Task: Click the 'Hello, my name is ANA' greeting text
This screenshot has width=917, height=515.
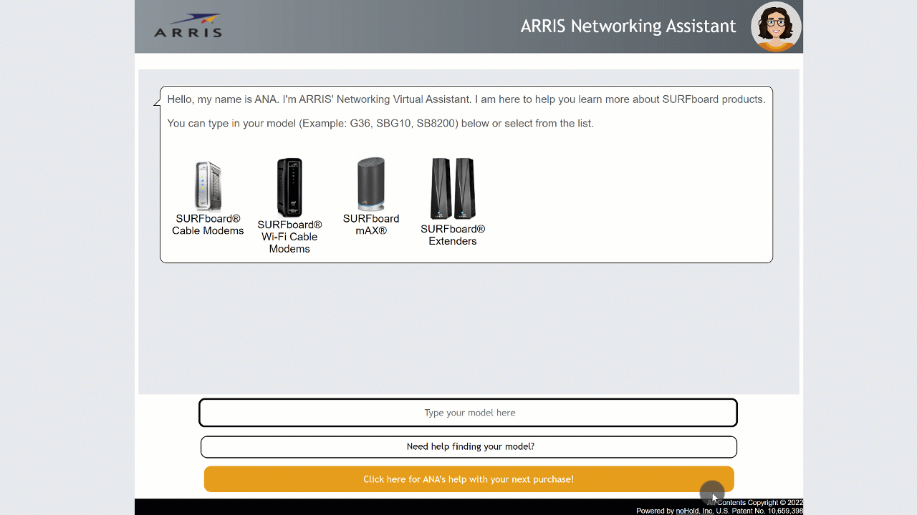Action: (466, 99)
